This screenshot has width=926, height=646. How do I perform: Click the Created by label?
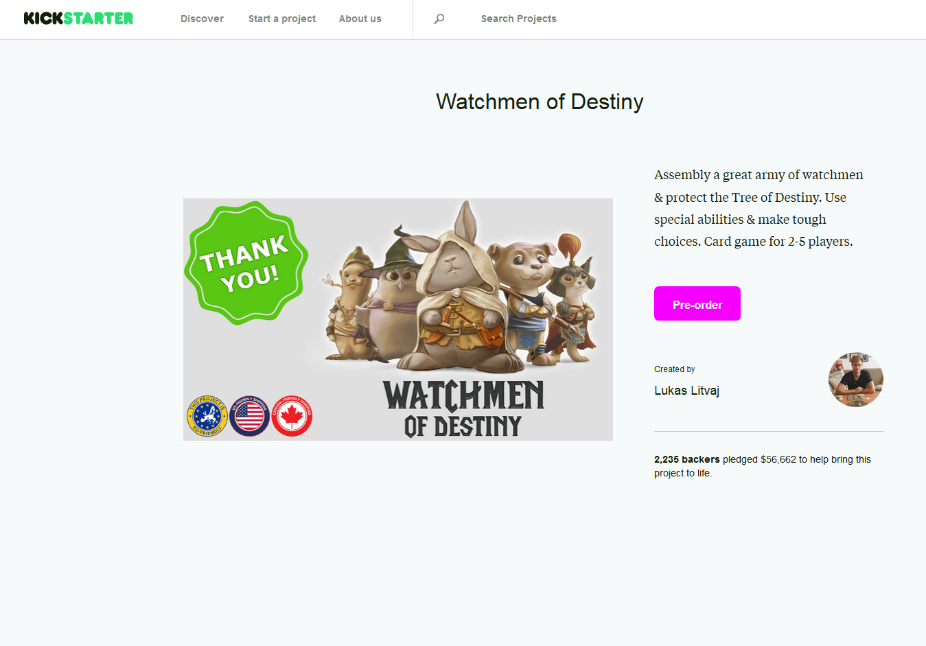click(x=675, y=369)
